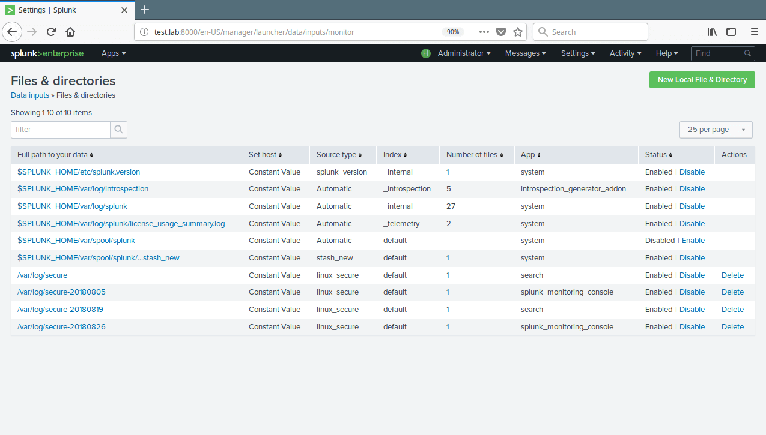Open new browser tab plus icon

pyautogui.click(x=145, y=10)
